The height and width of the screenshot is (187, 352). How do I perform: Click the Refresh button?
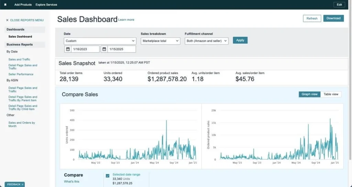coord(312,18)
